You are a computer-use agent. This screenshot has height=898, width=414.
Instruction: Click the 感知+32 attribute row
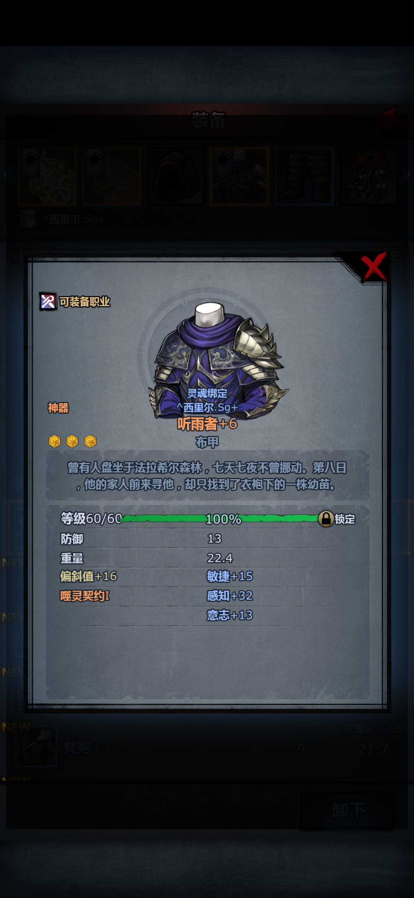230,596
